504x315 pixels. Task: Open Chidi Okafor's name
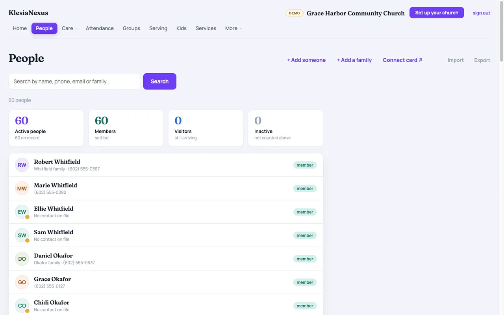(52, 302)
